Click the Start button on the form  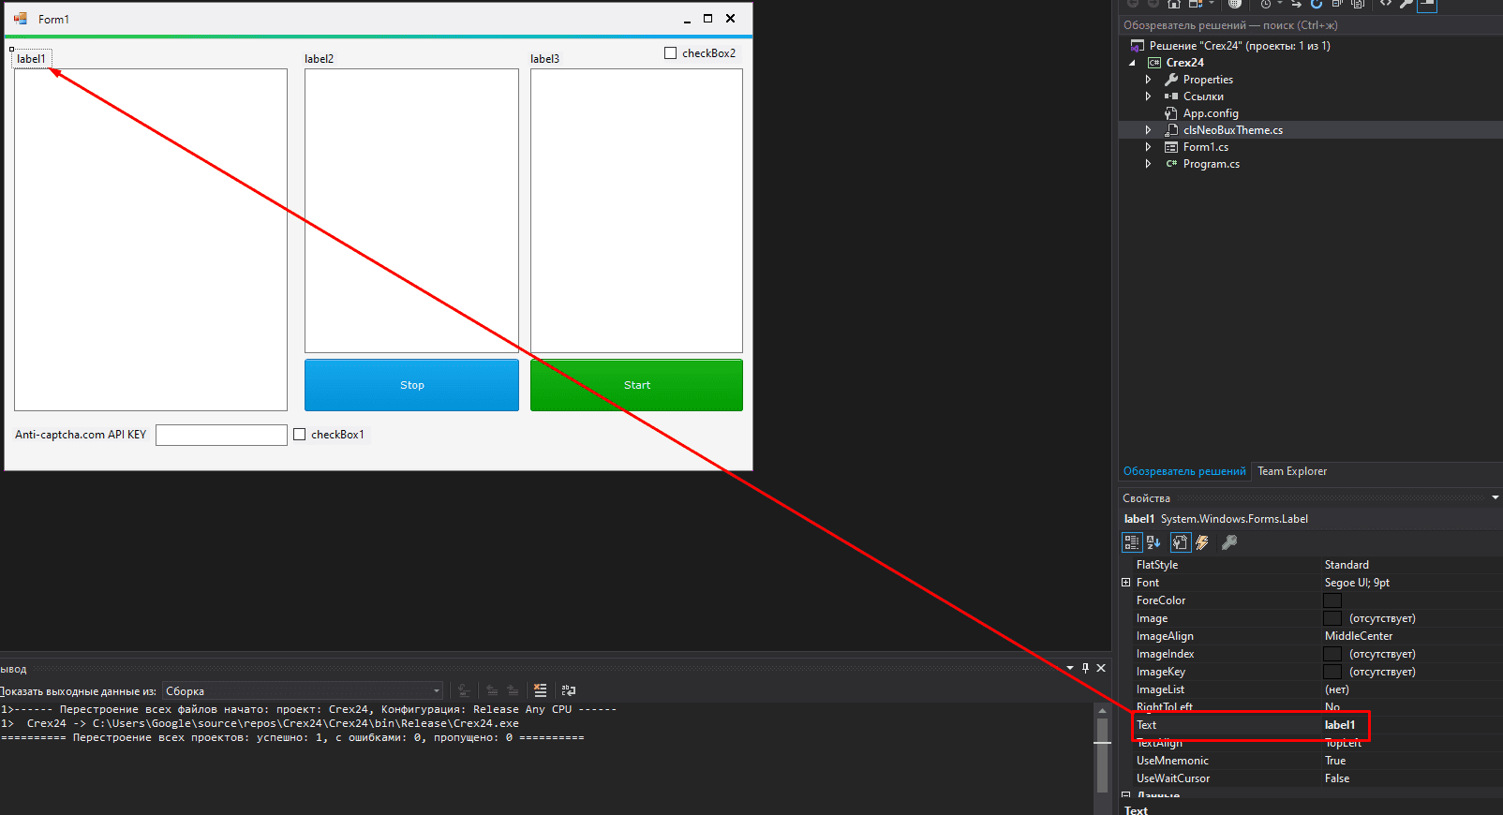[636, 385]
